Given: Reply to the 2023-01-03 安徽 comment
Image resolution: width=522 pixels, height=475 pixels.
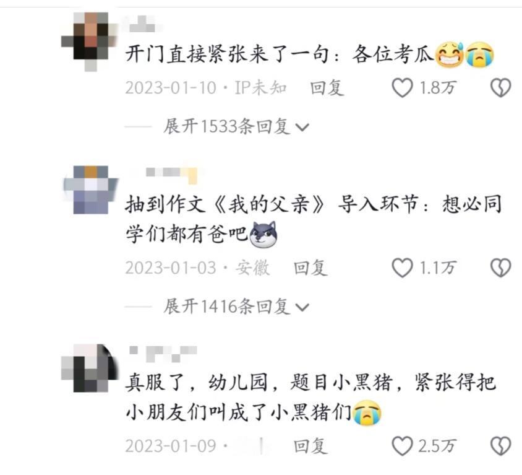Looking at the screenshot, I should coord(310,268).
